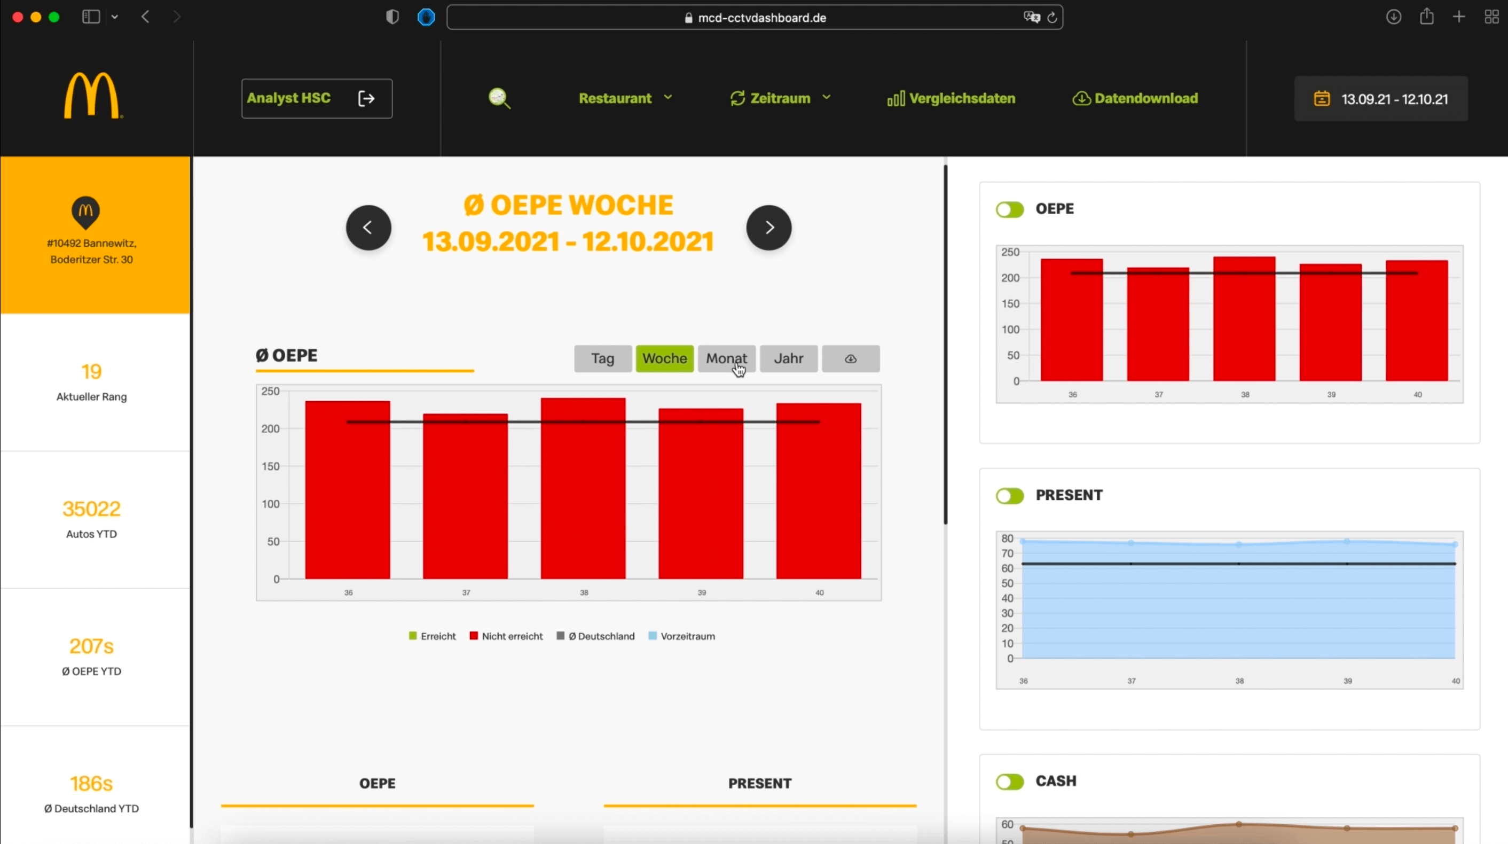Toggle Nicht erreicht legend entry
This screenshot has width=1508, height=844.
506,636
